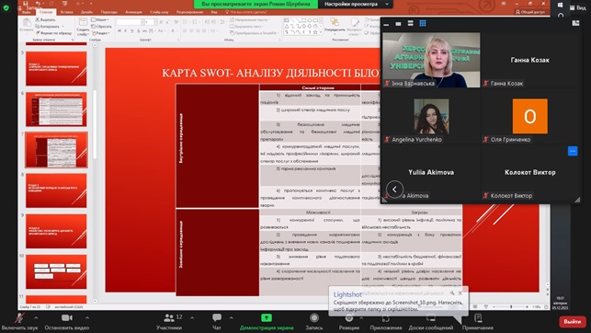This screenshot has width=591, height=333.
Task: Switch video panel to grid view icon
Action: 423,23
